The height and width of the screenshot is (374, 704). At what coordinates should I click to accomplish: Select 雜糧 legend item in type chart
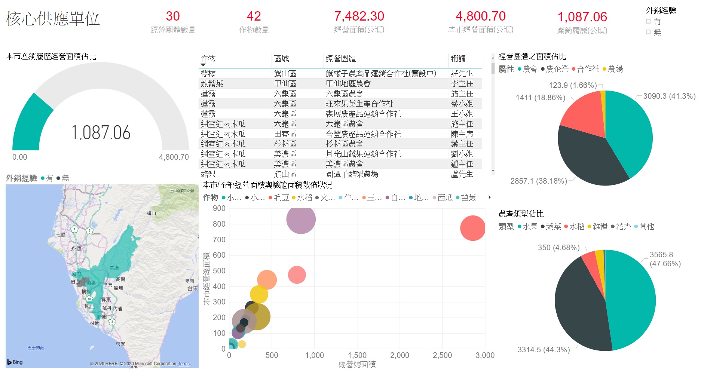click(597, 226)
